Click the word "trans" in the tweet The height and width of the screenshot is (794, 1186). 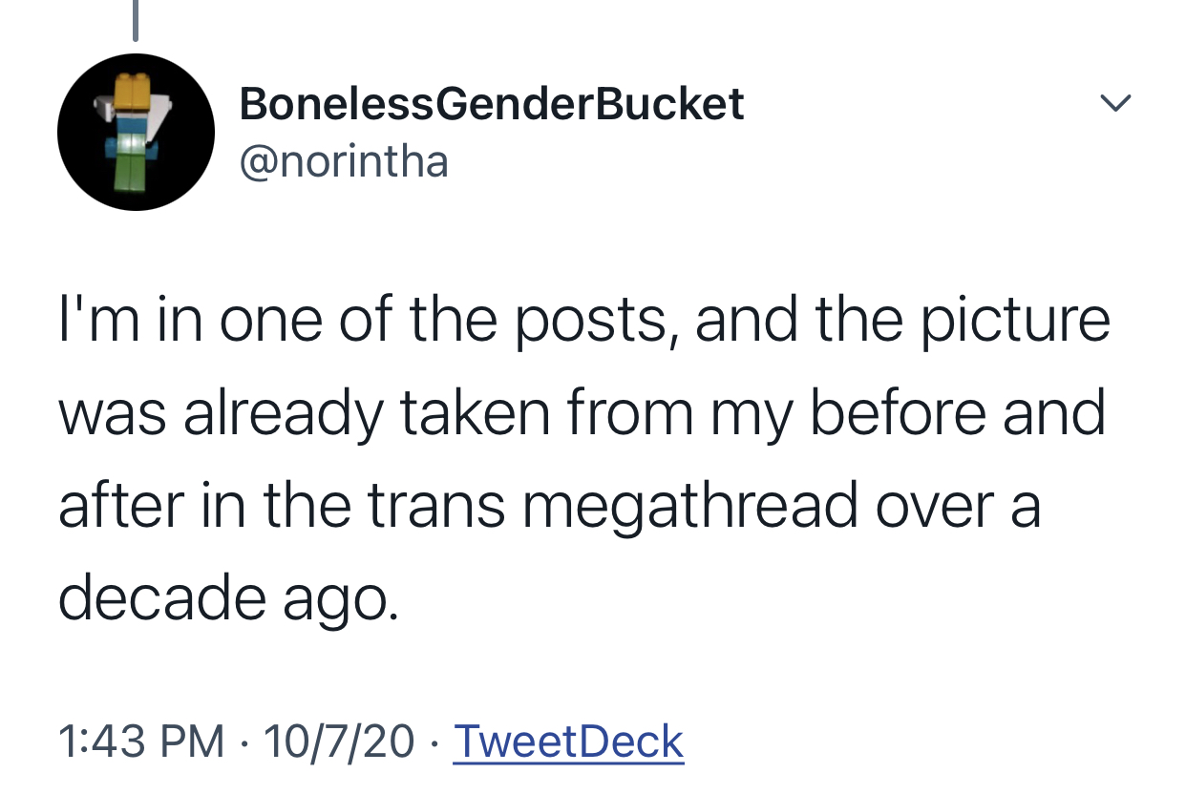pyautogui.click(x=436, y=506)
